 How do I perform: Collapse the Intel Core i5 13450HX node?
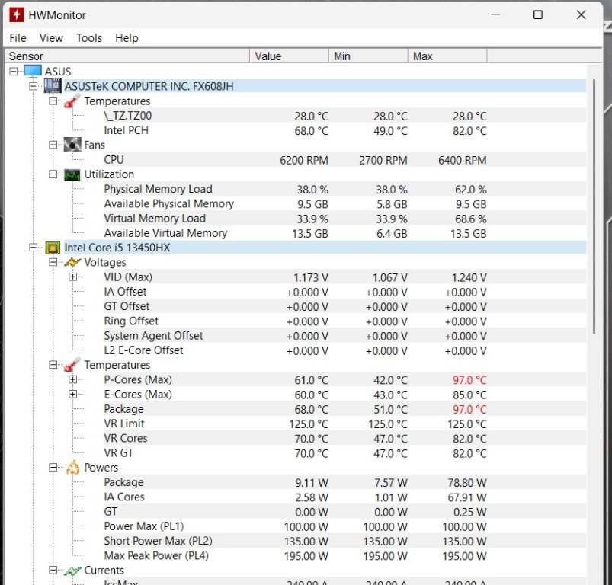(x=34, y=248)
